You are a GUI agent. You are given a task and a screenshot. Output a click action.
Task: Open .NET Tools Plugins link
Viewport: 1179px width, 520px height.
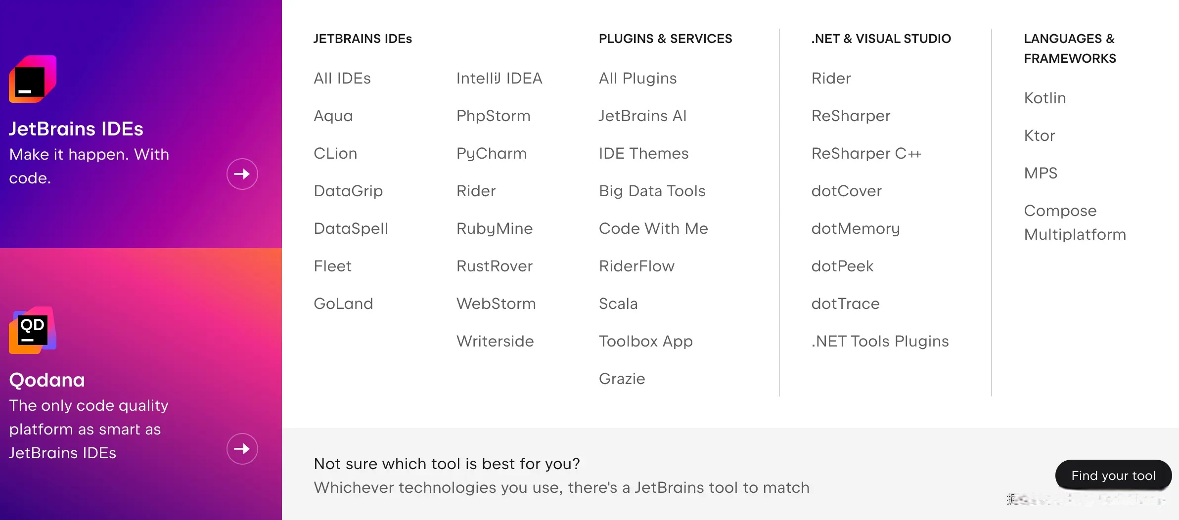click(x=880, y=341)
